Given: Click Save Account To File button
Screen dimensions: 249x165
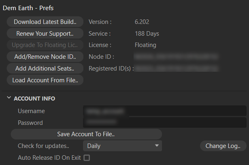Looking at the screenshot, I should click(x=86, y=134).
